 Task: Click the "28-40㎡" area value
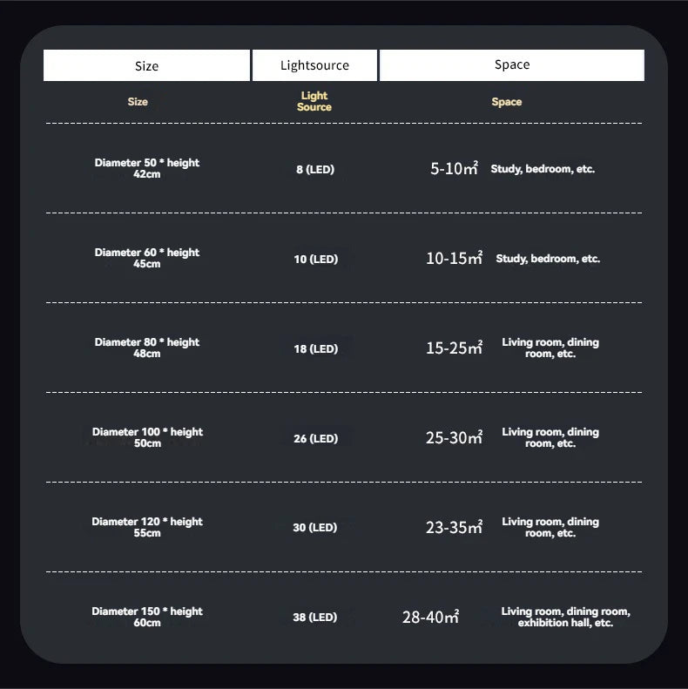coord(430,618)
